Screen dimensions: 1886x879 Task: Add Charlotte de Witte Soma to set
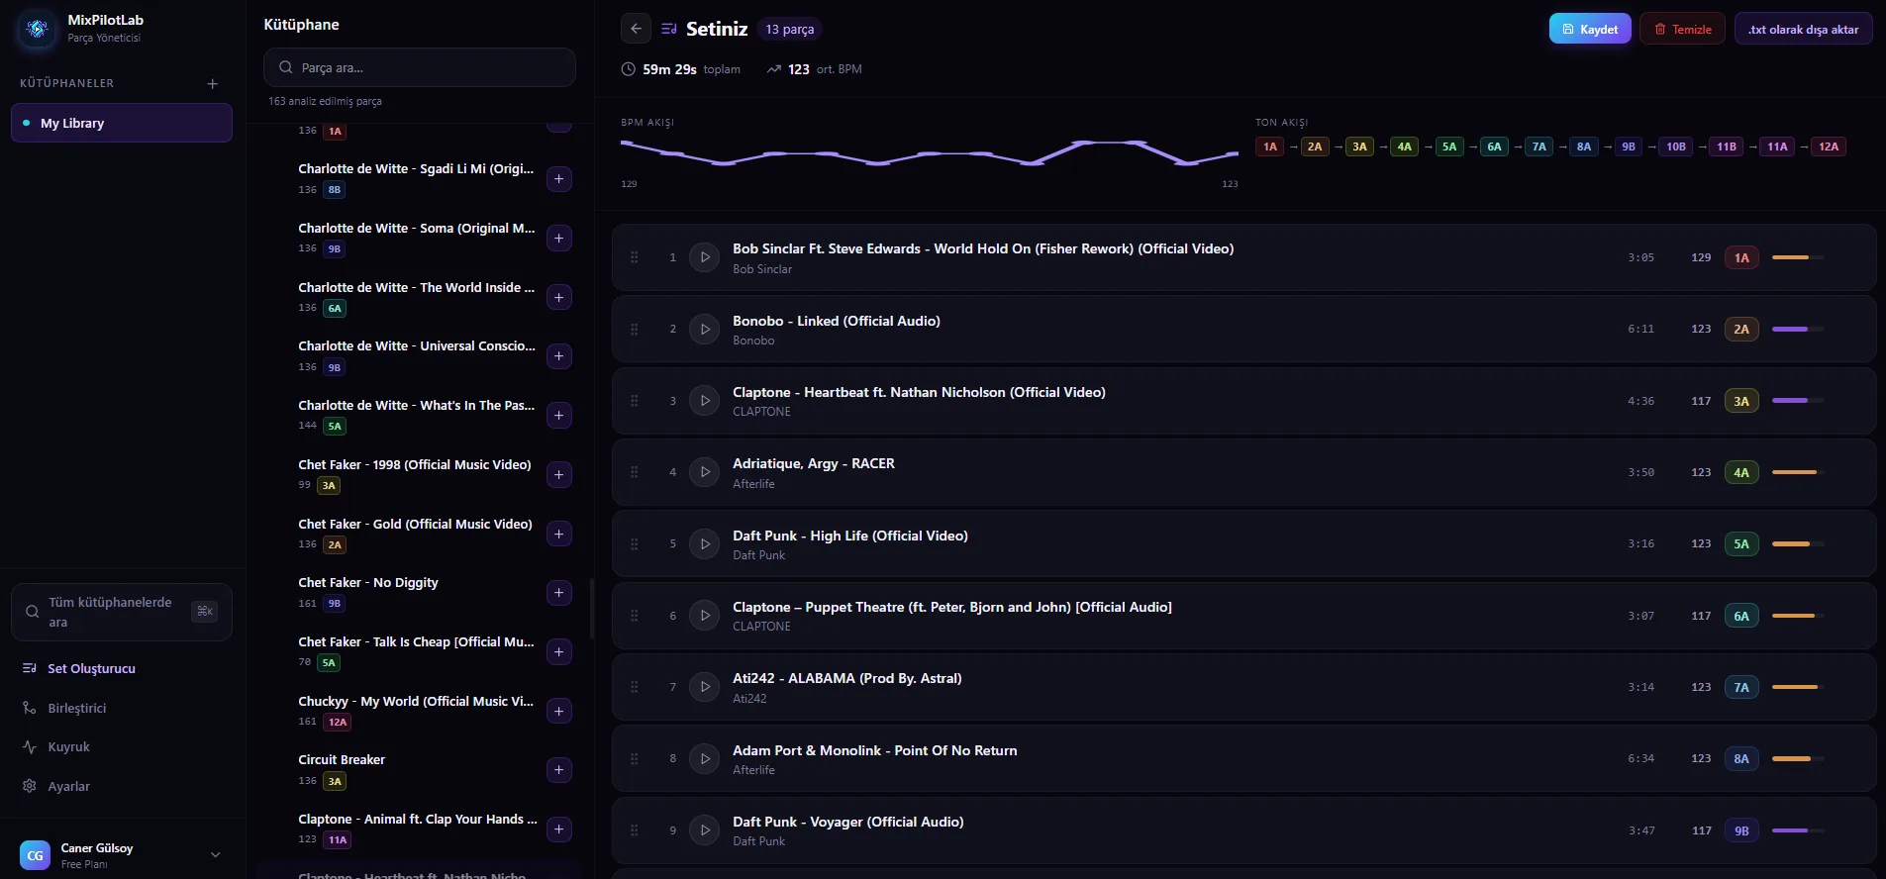pyautogui.click(x=559, y=239)
